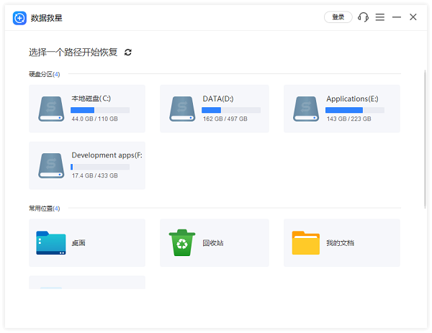Minimize the 数据救星 window
Screen dimensions: 432x333
[x=396, y=17]
